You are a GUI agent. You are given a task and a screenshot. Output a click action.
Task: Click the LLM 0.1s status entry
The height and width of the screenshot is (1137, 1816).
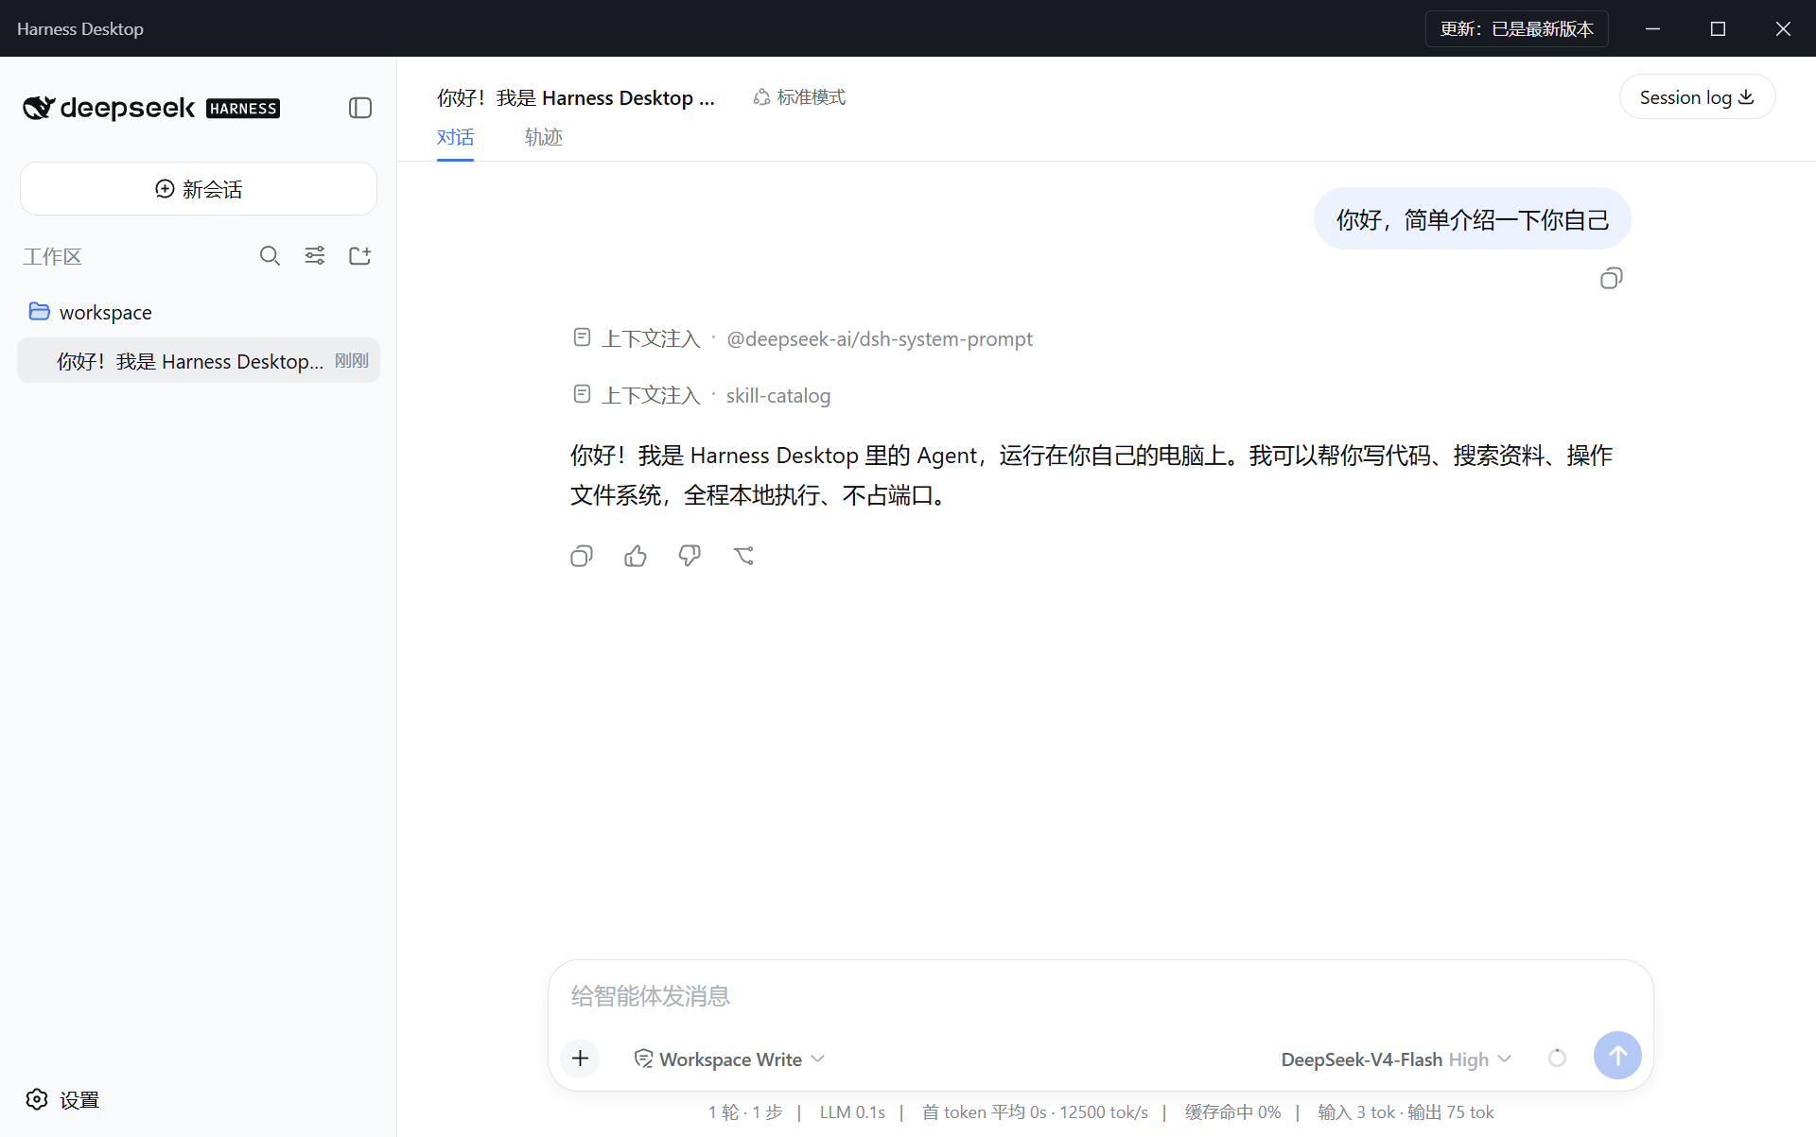(852, 1112)
